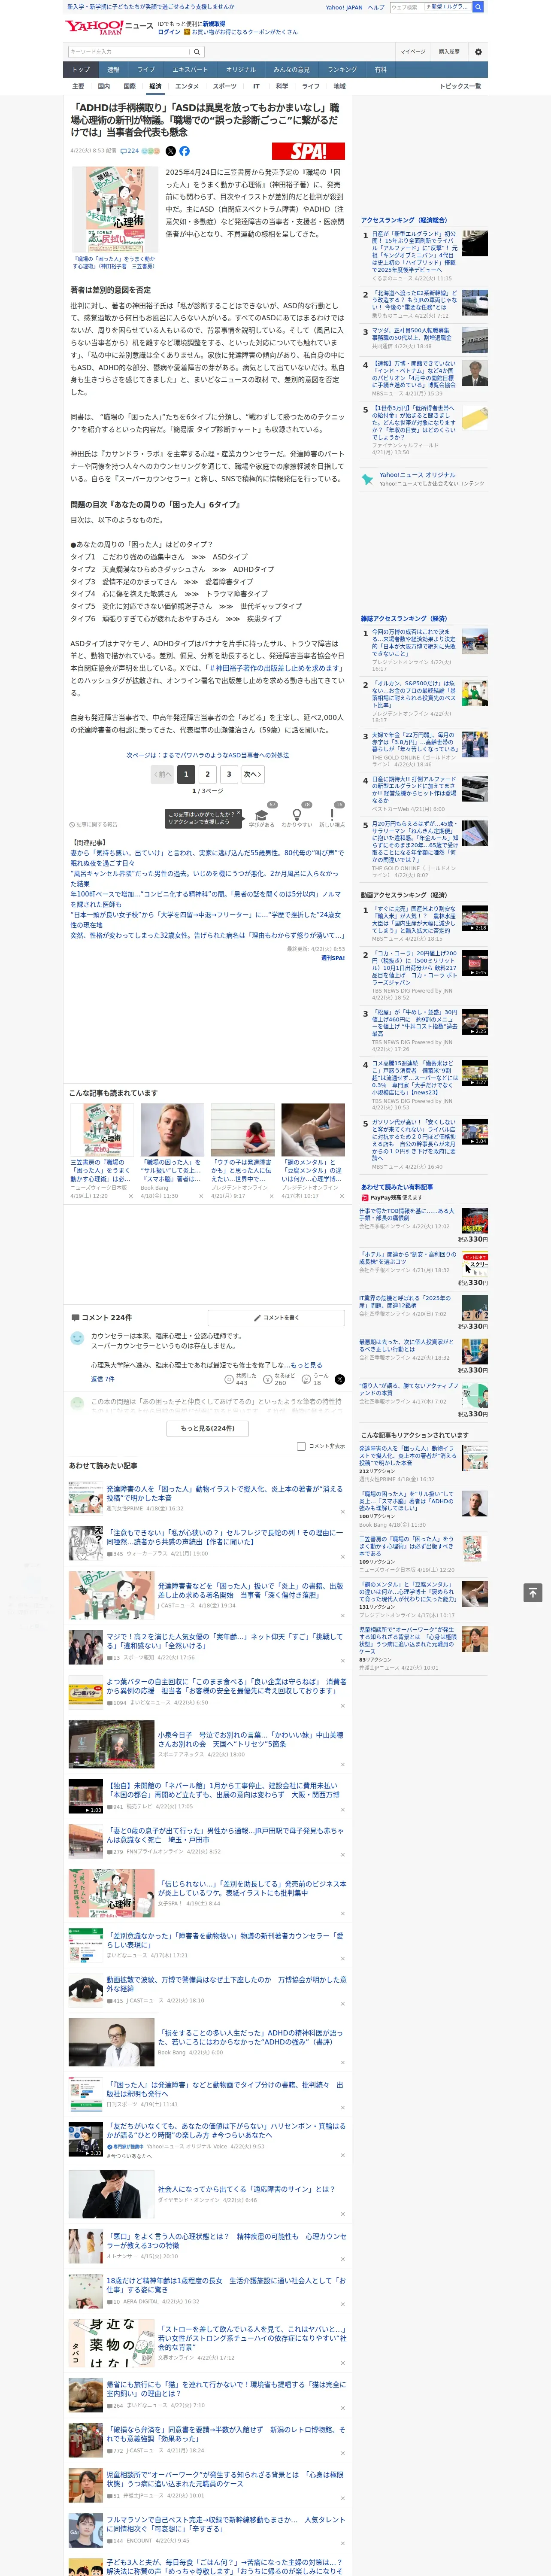Screen dimensions: 551x2576
Task: Open the 週刊SPA! source link
Action: [332, 958]
